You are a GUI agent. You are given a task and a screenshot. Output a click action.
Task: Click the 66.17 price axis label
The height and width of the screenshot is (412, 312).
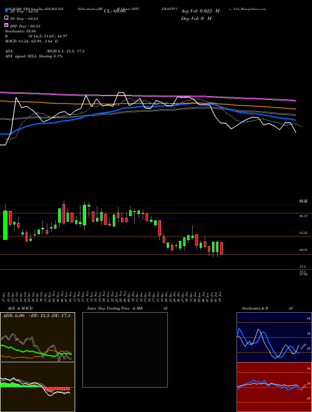[303, 216]
